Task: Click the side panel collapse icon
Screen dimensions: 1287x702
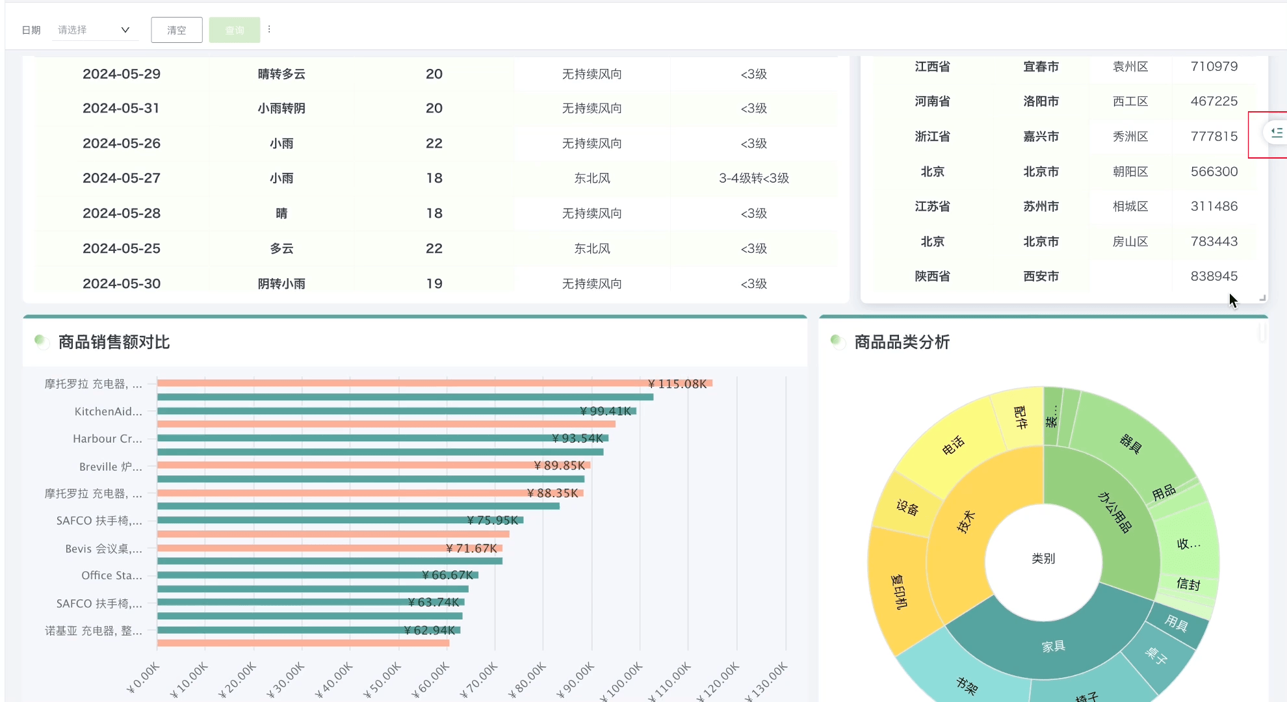Action: point(1277,133)
